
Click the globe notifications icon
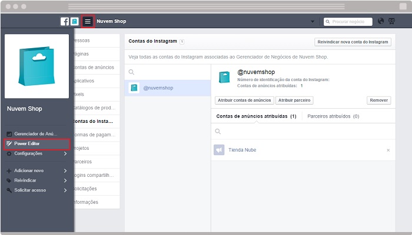coord(381,21)
